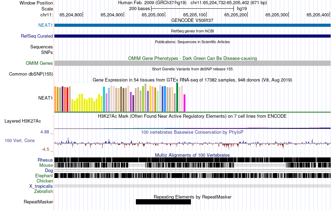
Task: Click the Window Position label
Action: pyautogui.click(x=36, y=3)
